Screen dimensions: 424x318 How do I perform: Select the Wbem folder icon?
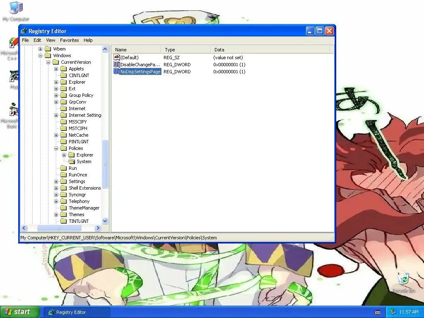point(48,49)
